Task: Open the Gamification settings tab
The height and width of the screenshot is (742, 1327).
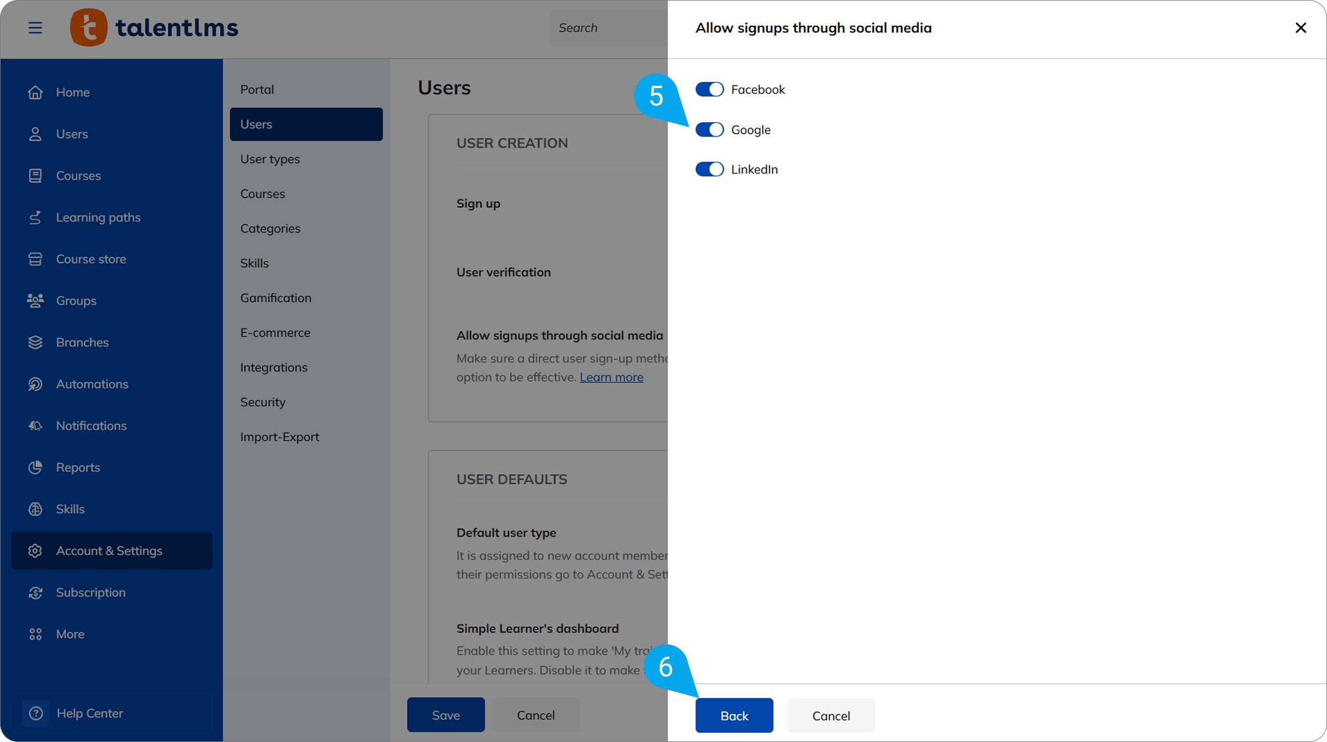Action: point(306,298)
